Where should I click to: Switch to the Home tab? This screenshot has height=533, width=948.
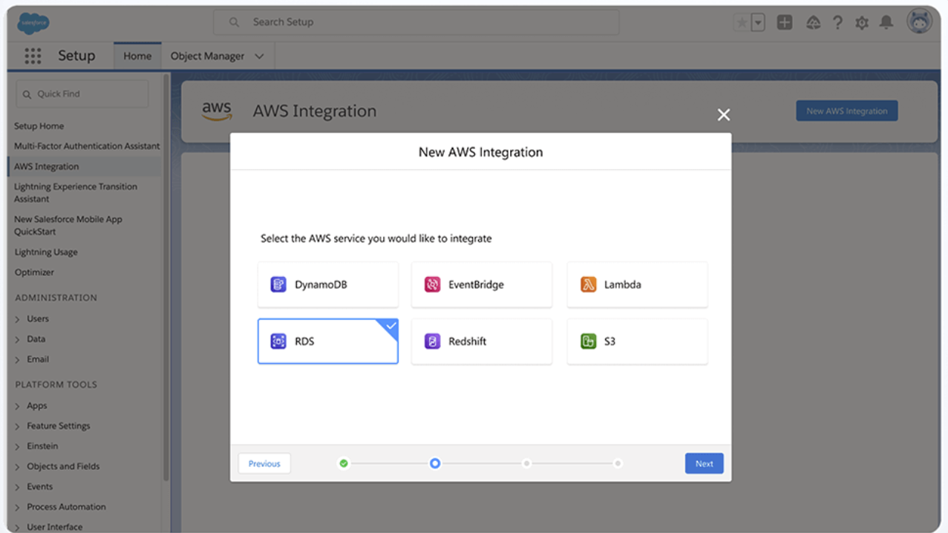(x=137, y=55)
